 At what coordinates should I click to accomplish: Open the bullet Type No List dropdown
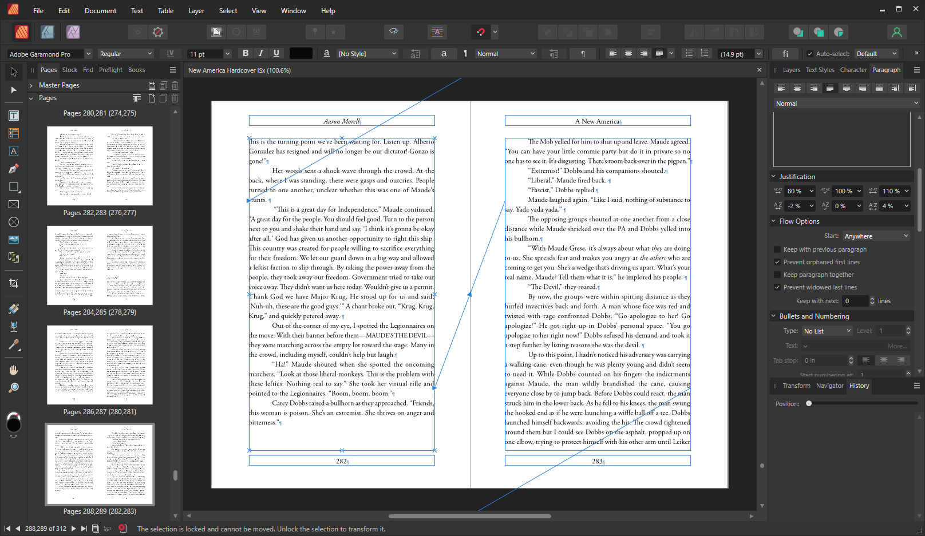pos(827,331)
